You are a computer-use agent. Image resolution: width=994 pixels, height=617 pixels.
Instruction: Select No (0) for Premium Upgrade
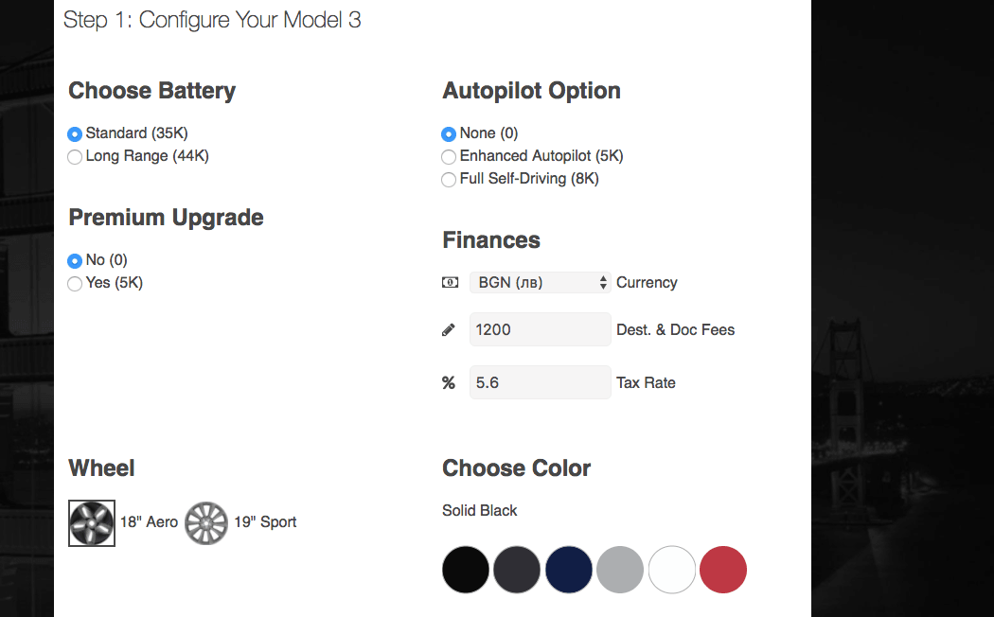coord(75,261)
